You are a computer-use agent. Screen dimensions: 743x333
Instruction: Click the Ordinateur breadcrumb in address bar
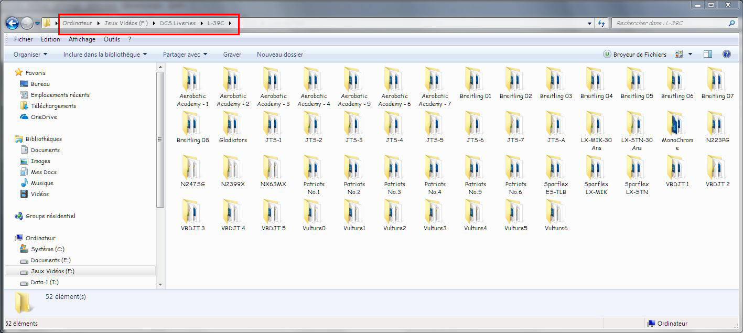tap(77, 23)
